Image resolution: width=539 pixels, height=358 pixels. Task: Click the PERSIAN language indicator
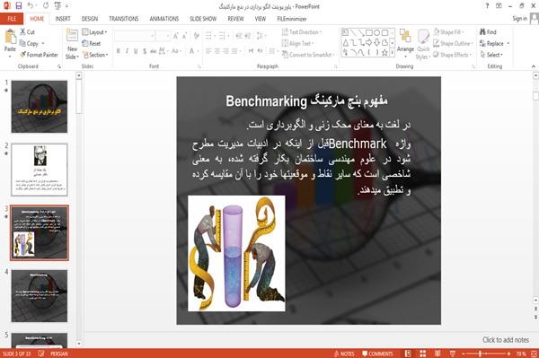(x=59, y=354)
